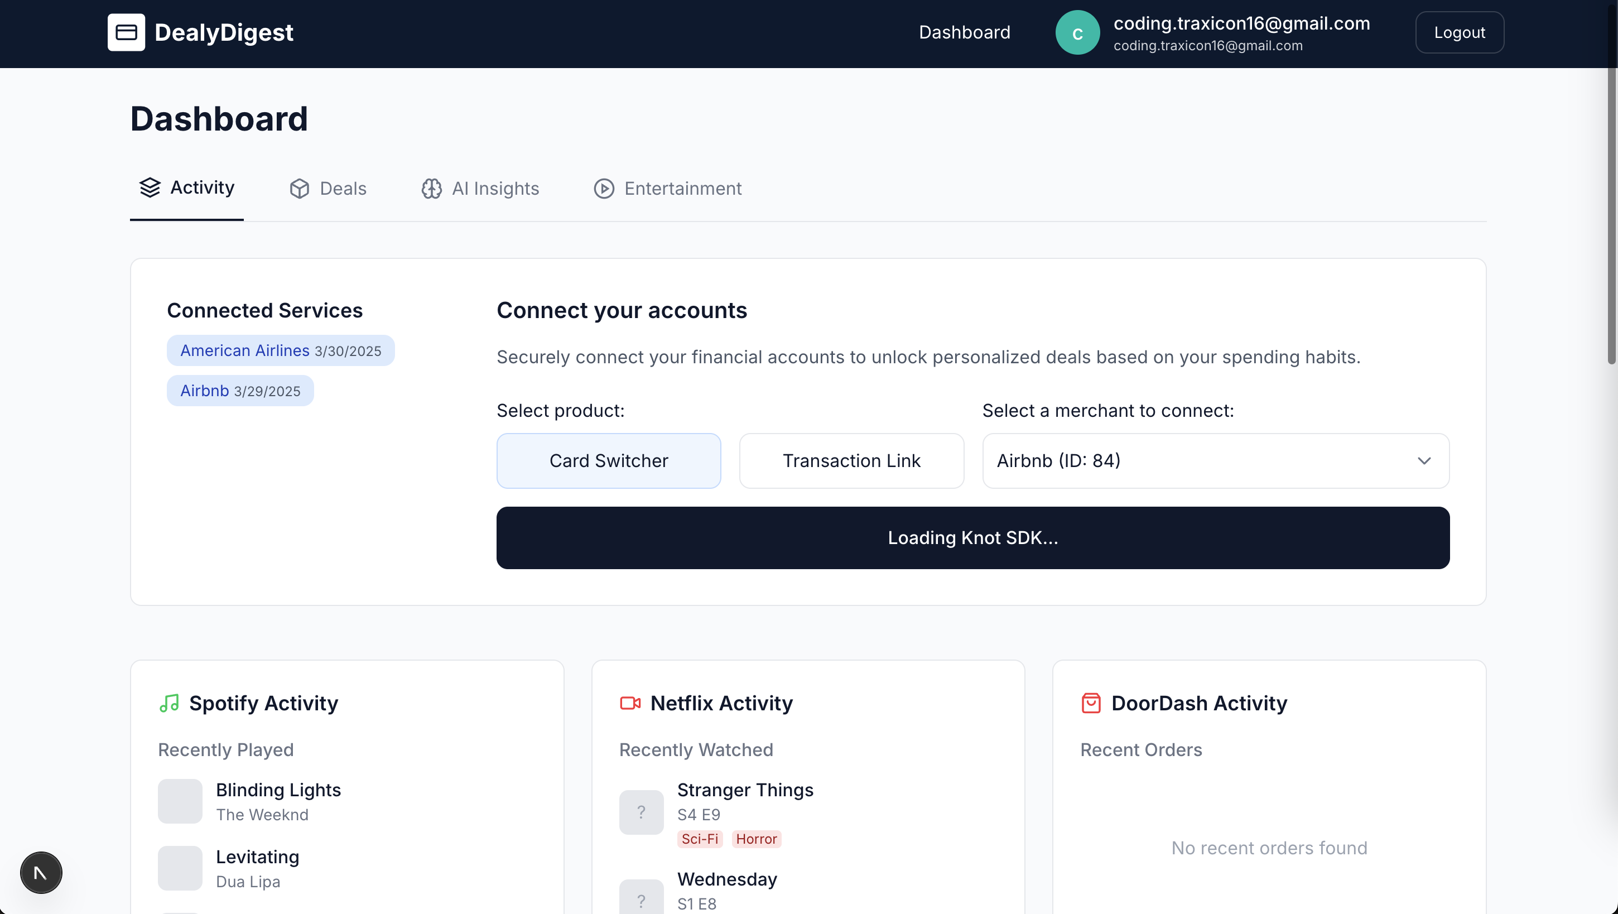This screenshot has height=914, width=1618.
Task: Click the Spotify music note icon
Action: pos(170,703)
